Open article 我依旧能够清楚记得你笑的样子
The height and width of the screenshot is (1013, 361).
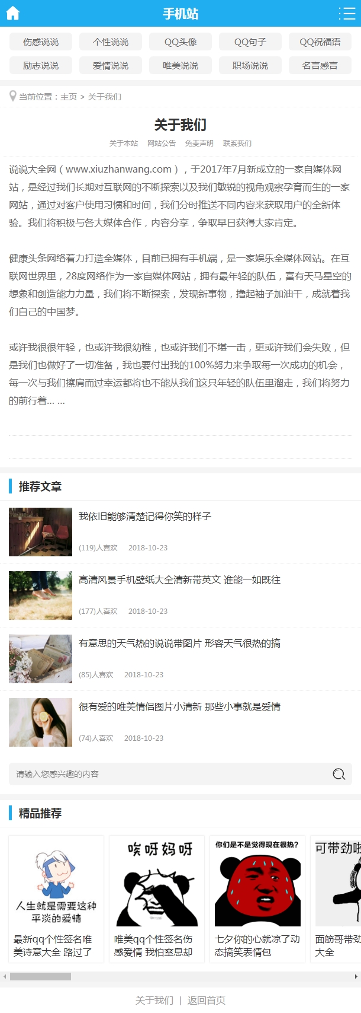tap(145, 517)
